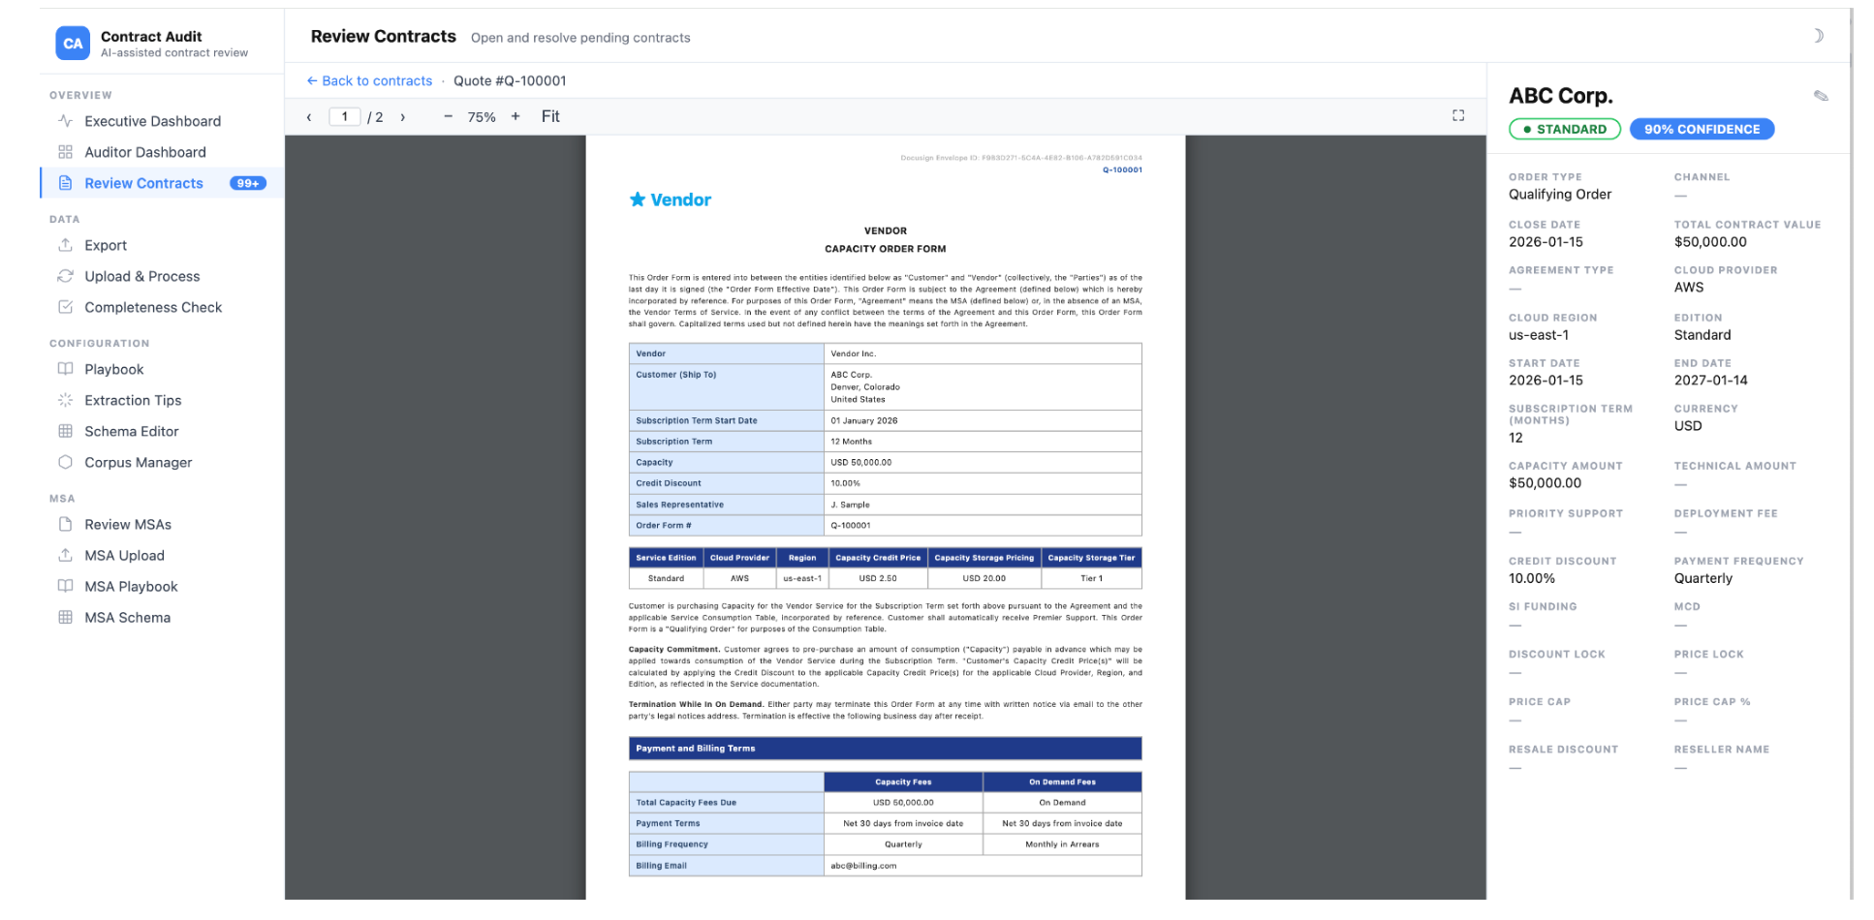Click the 75% zoom level text
Image resolution: width=1874 pixels, height=920 pixels.
click(x=482, y=117)
